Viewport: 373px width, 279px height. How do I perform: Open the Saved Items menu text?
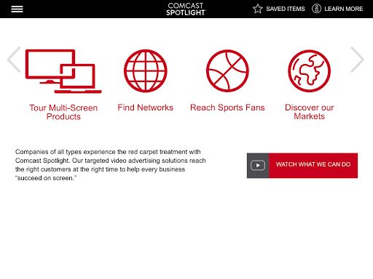(286, 9)
